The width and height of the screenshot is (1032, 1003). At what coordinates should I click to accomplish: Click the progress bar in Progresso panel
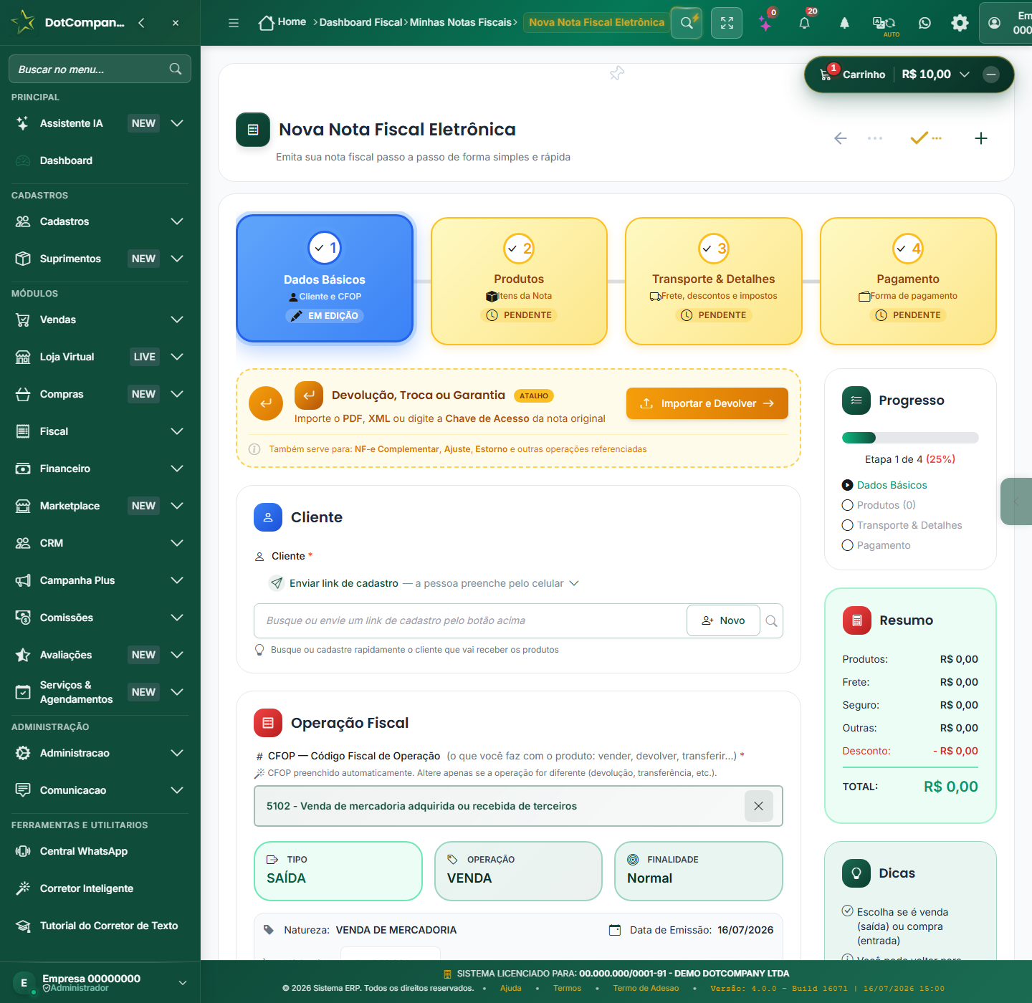point(910,438)
